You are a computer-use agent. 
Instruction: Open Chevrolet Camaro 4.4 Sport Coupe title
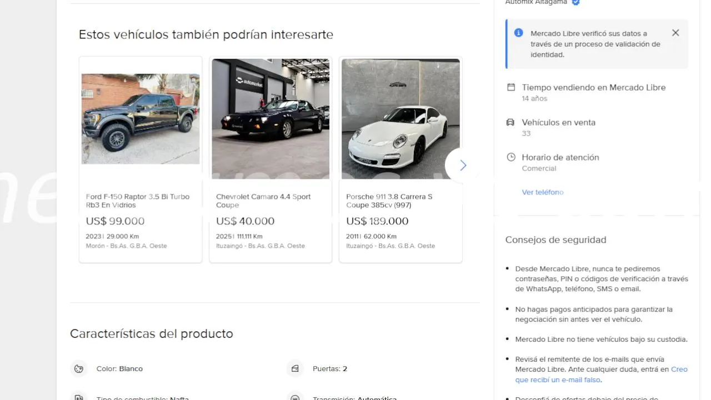click(x=263, y=201)
